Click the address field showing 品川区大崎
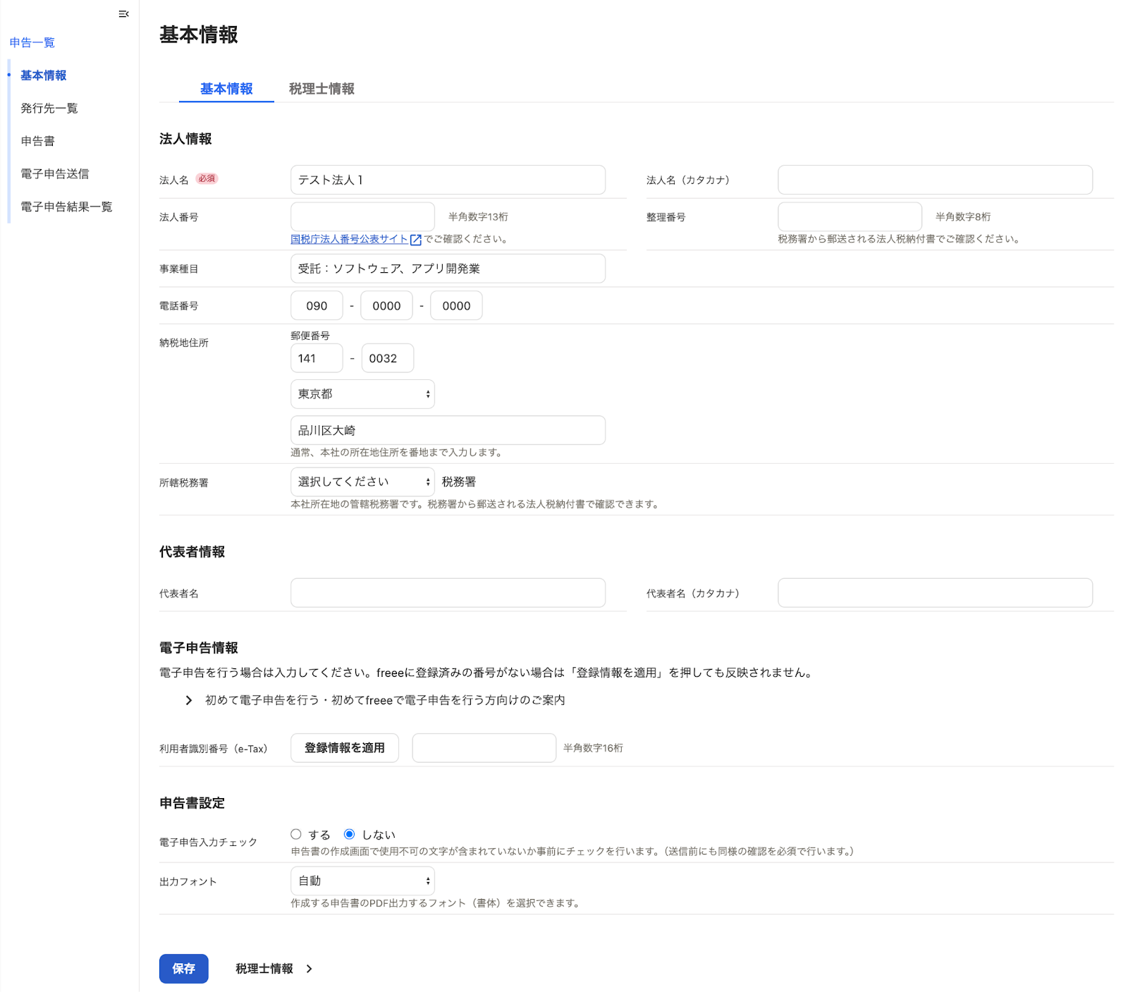The height and width of the screenshot is (992, 1128). 448,430
